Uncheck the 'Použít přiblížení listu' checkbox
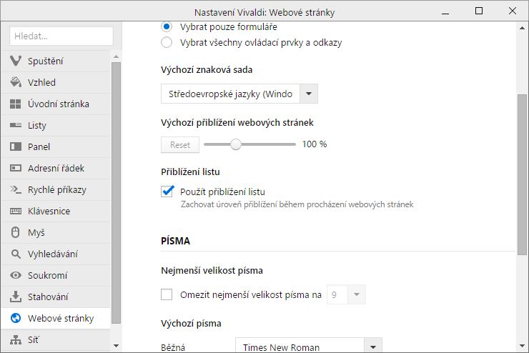529x353 pixels. click(167, 192)
